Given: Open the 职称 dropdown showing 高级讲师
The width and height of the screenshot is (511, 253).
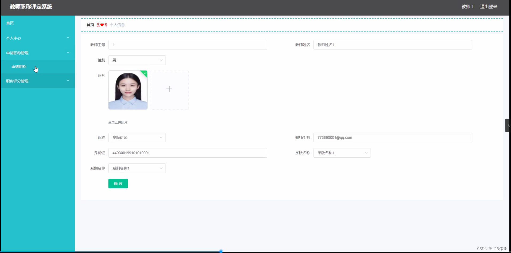Looking at the screenshot, I should point(137,137).
